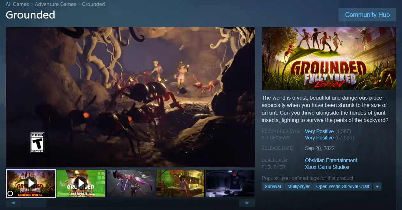Screen dimensions: 402x210
Task: Open Obsidian Entertainment developer page
Action: pyautogui.click(x=331, y=161)
